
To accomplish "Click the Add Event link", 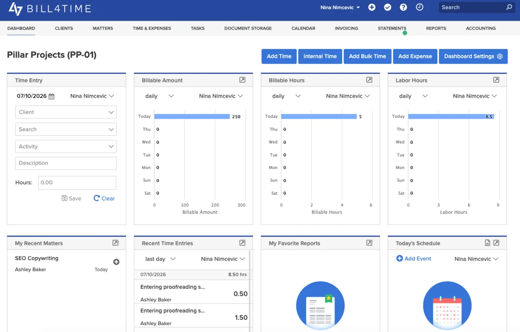I will click(414, 259).
